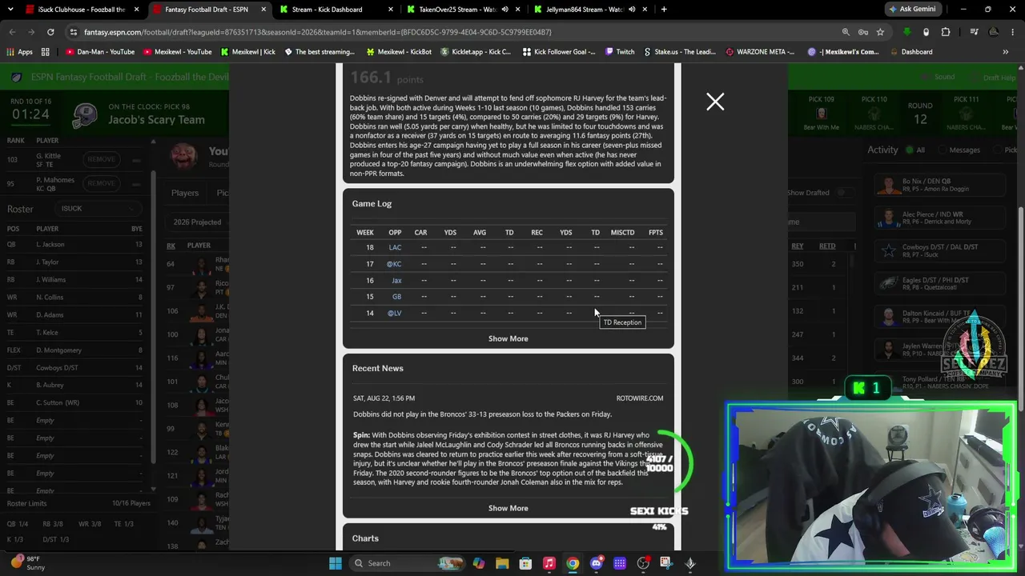Viewport: 1025px width, 576px height.
Task: Open the Jax opponent link for week 16
Action: point(396,281)
